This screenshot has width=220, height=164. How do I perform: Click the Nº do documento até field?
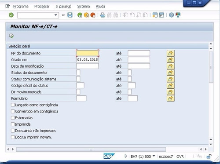click(139, 53)
